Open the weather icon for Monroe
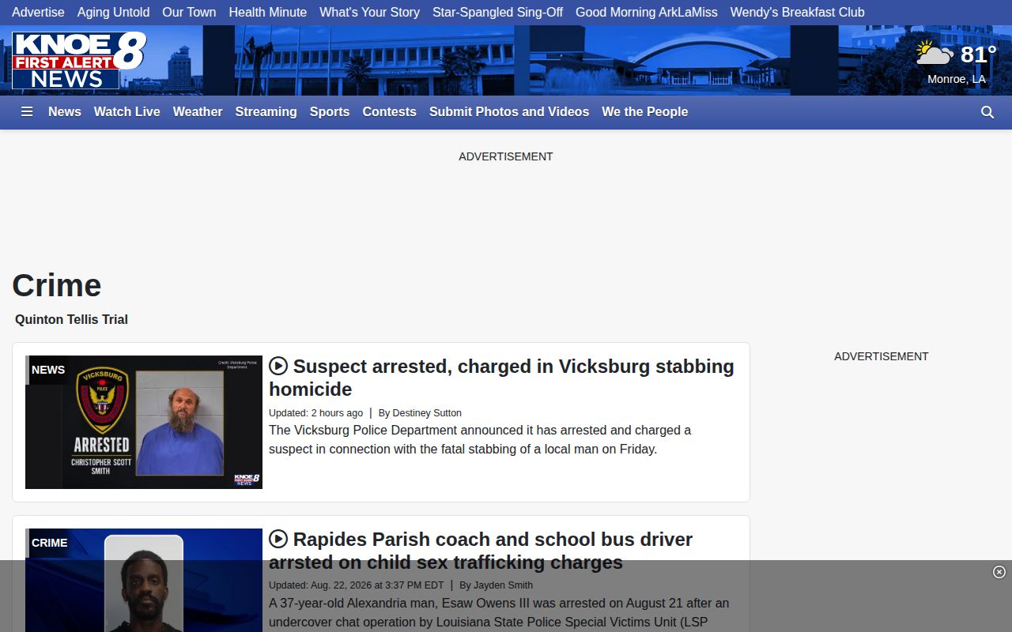Viewport: 1012px width, 632px height. click(x=935, y=54)
